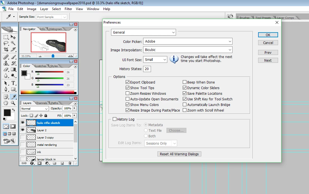309x194 pixels.
Task: Select the Slice tool
Action: coord(13,49)
